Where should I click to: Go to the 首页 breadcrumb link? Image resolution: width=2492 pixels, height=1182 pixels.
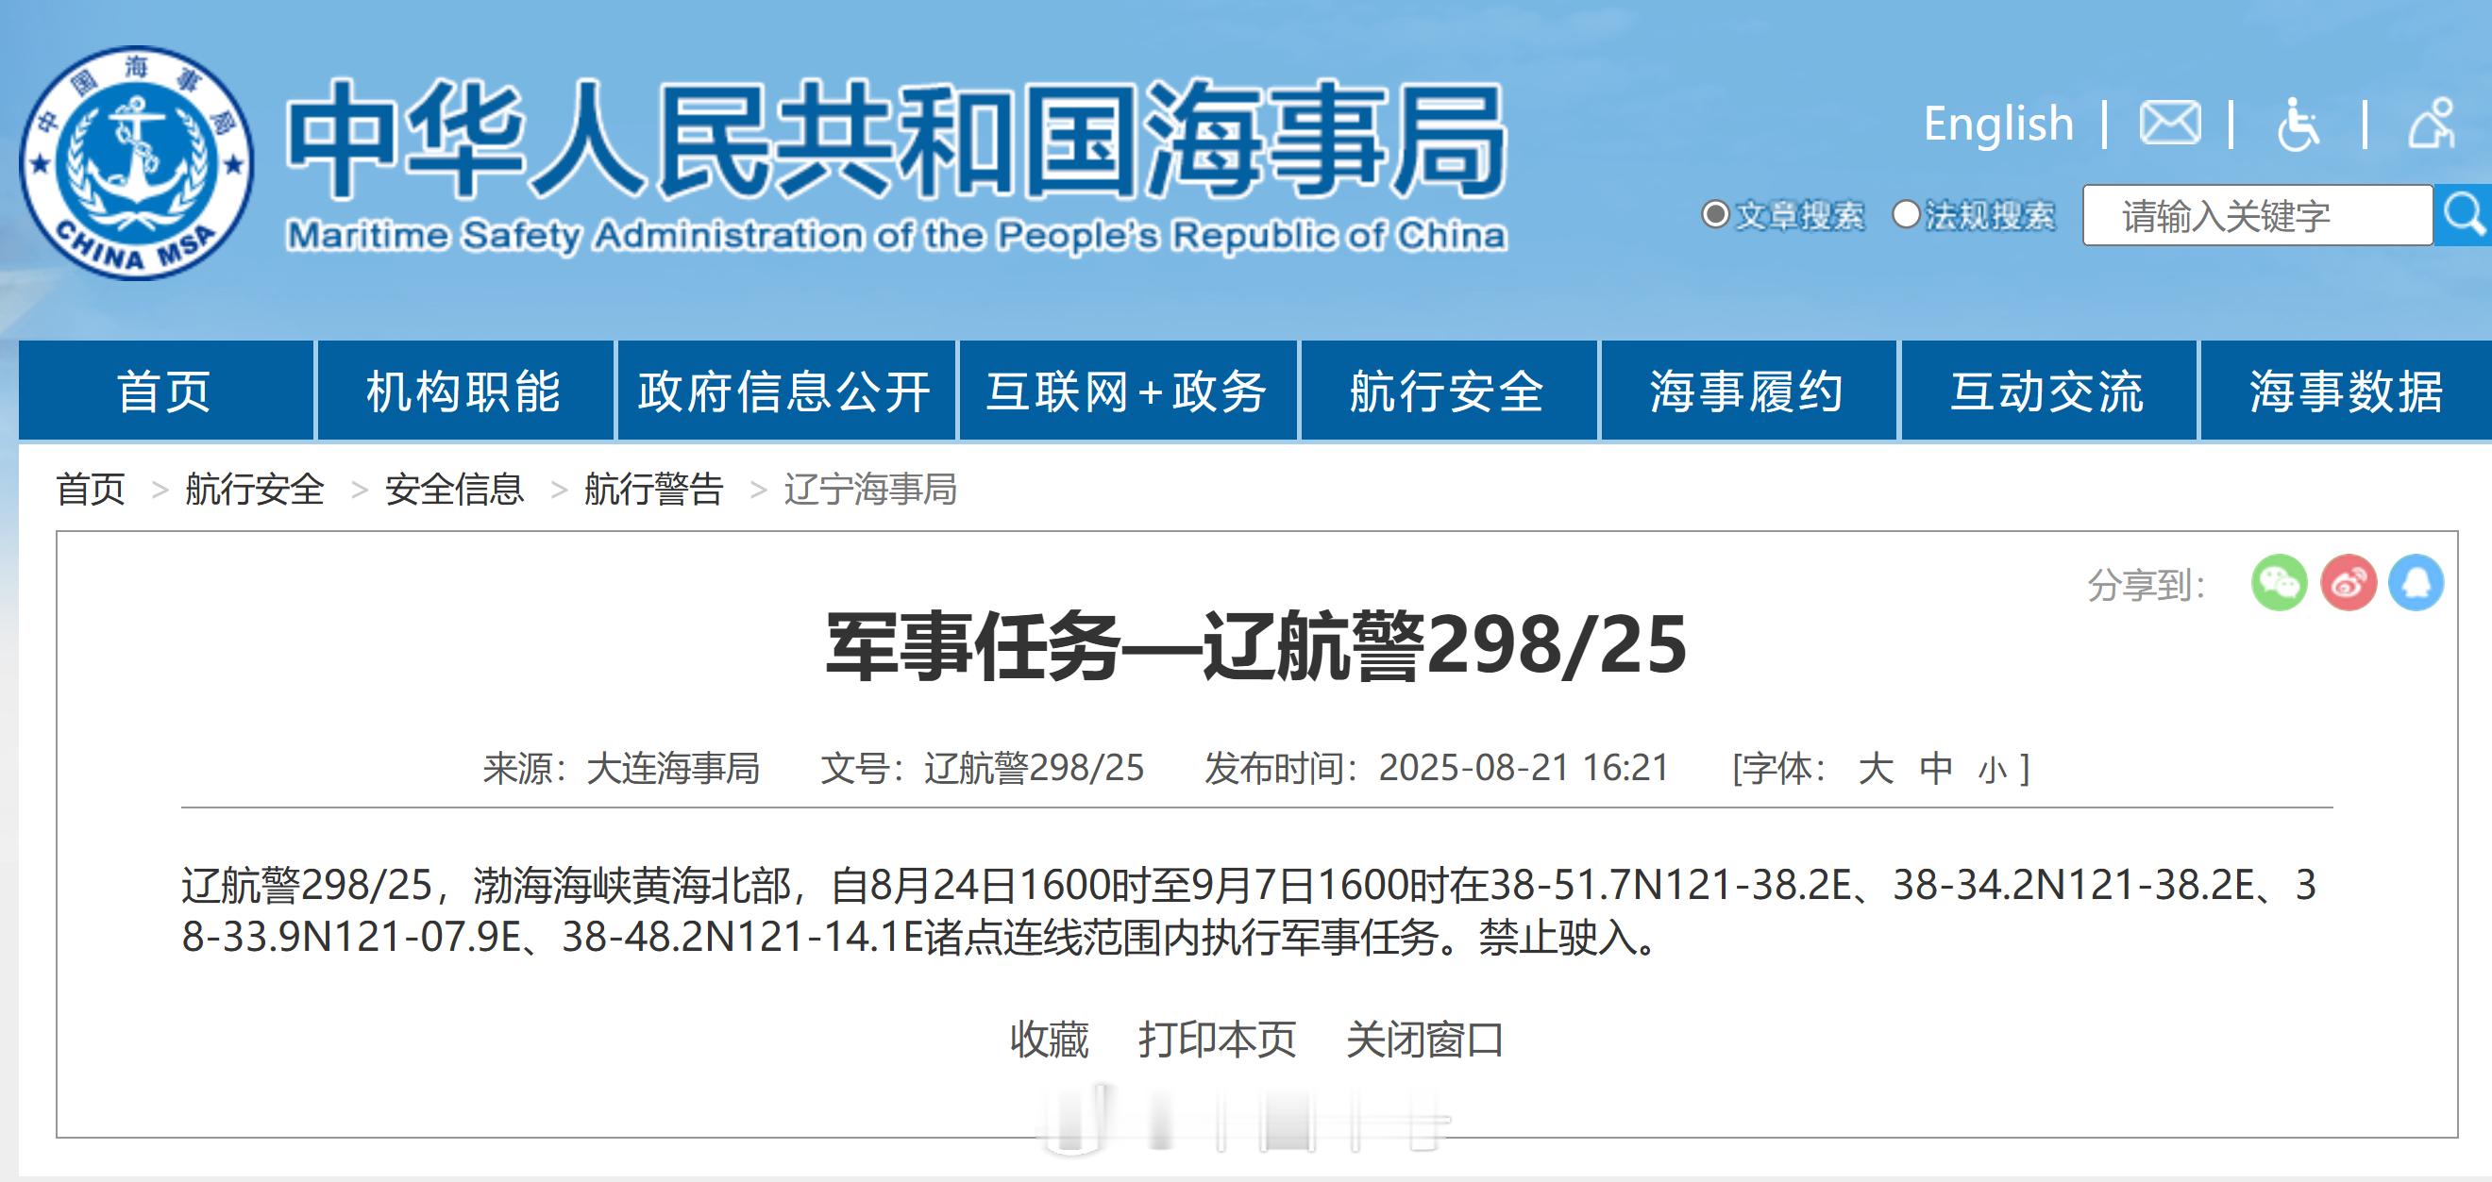[x=91, y=489]
